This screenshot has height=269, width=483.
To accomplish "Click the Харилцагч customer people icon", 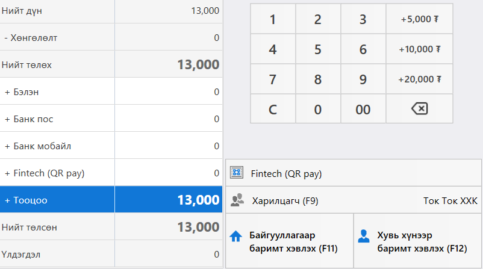I will pyautogui.click(x=237, y=200).
